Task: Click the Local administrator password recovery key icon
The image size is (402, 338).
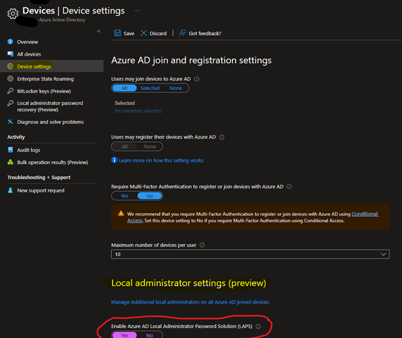Action: coord(10,103)
